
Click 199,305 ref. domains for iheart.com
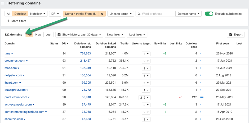pos(86,83)
